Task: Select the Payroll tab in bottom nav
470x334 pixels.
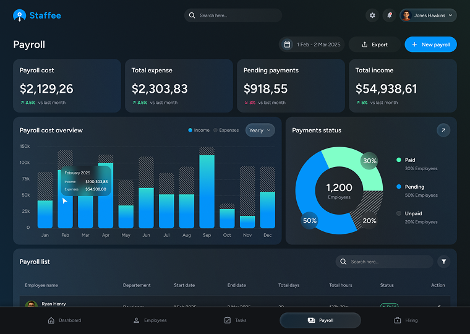Action: coord(320,320)
